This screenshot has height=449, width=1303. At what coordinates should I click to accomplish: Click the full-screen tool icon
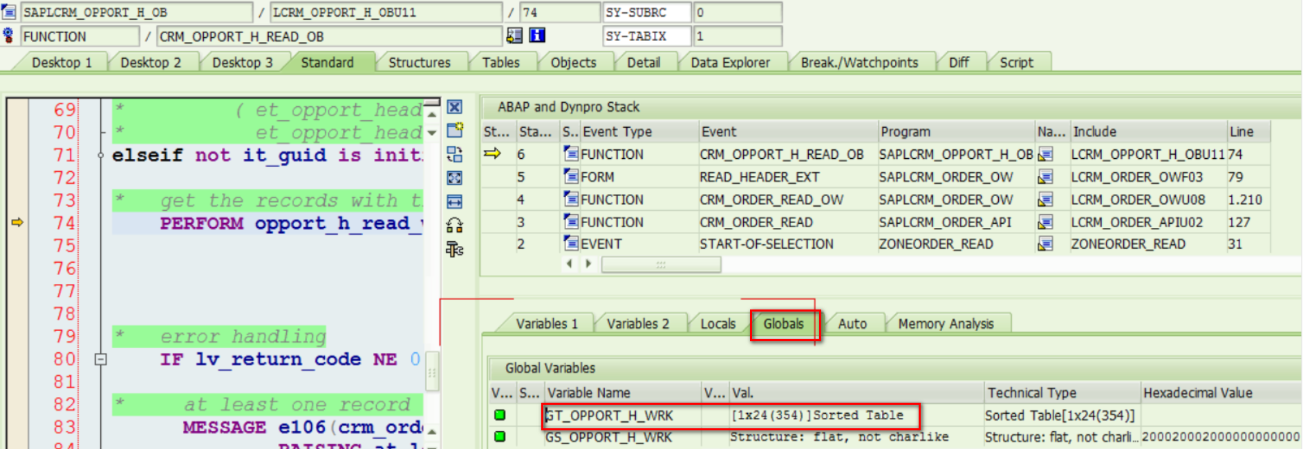tap(454, 178)
